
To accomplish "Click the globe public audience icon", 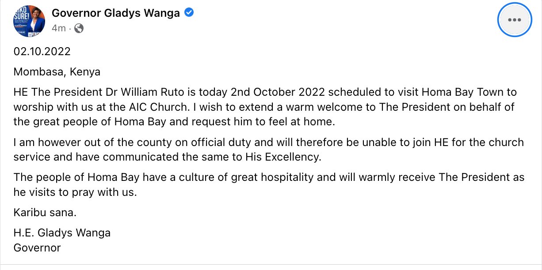I will [79, 29].
